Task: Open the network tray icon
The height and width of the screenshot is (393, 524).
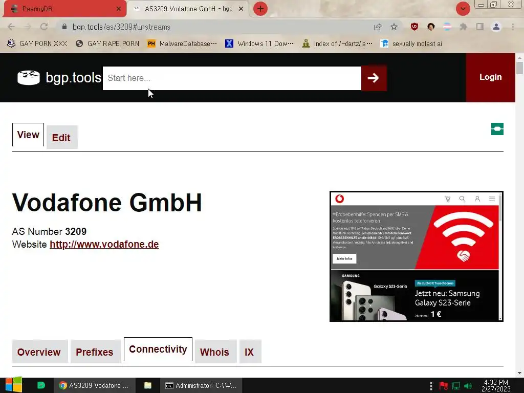Action: (x=456, y=386)
